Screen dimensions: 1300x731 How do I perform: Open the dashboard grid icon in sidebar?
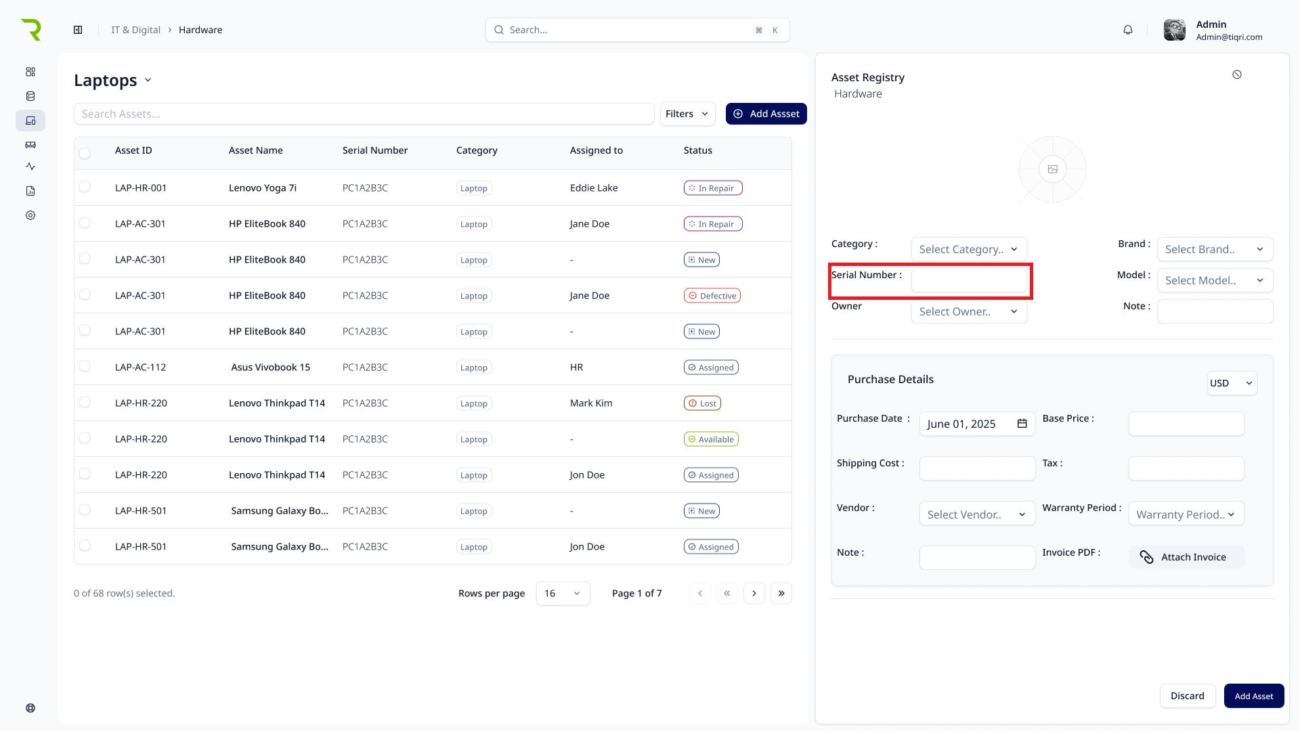tap(30, 72)
